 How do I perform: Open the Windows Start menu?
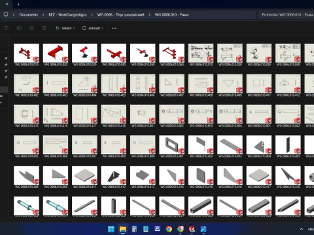tap(111, 229)
